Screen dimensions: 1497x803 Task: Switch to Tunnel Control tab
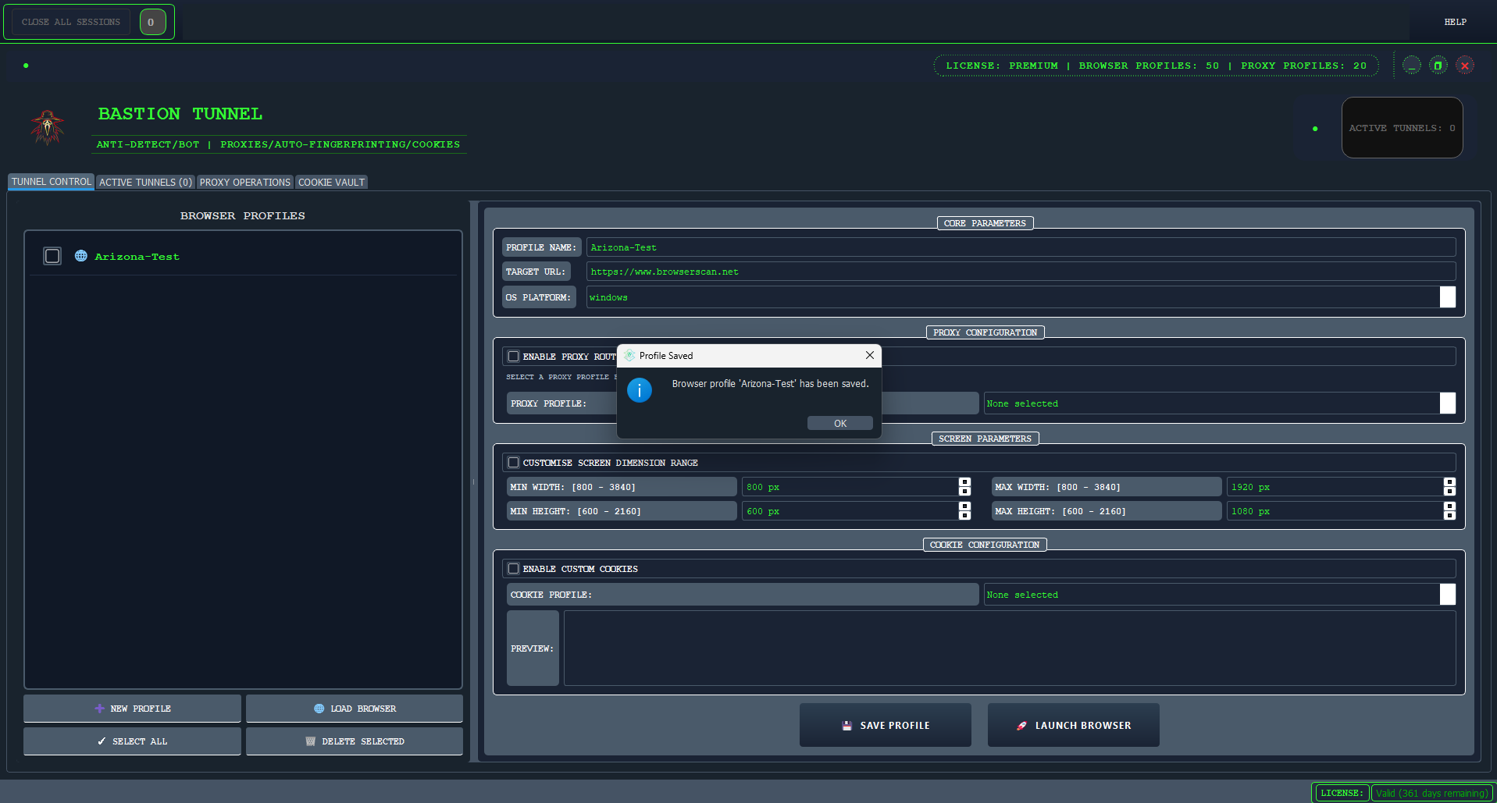[x=51, y=182]
